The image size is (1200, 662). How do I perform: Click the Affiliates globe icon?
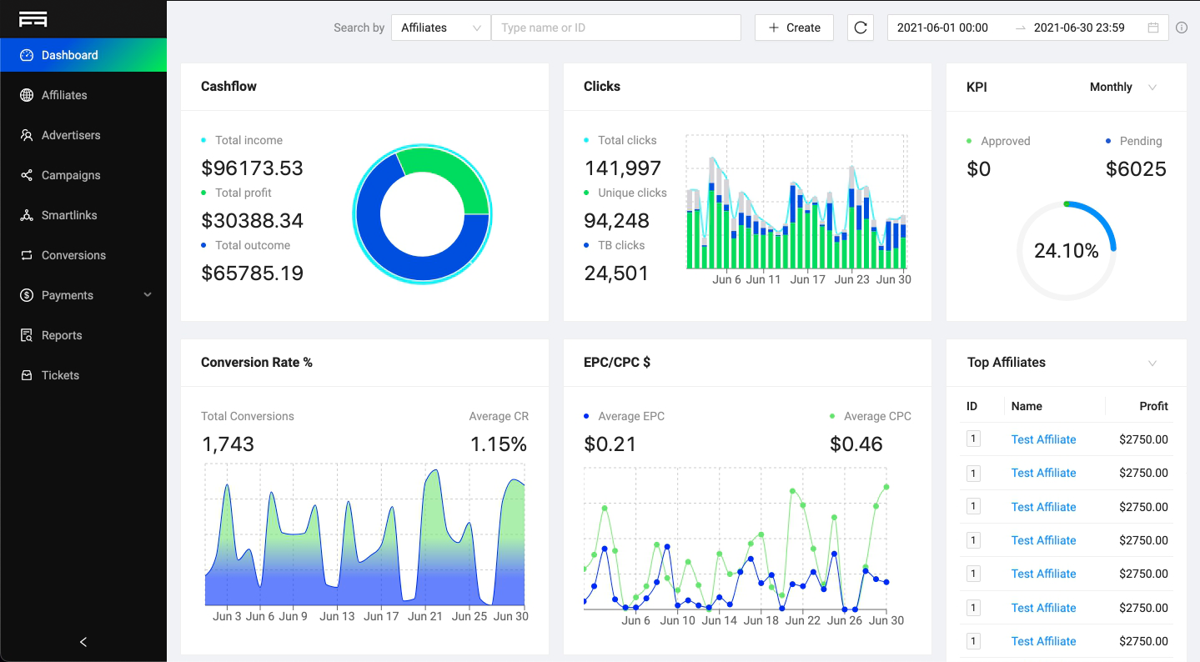(x=27, y=95)
